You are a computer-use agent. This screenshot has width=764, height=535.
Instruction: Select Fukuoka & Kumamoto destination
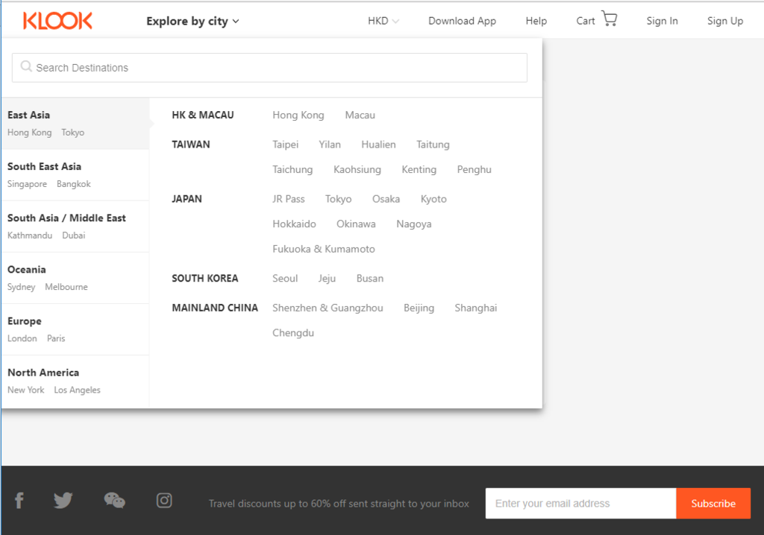(324, 249)
